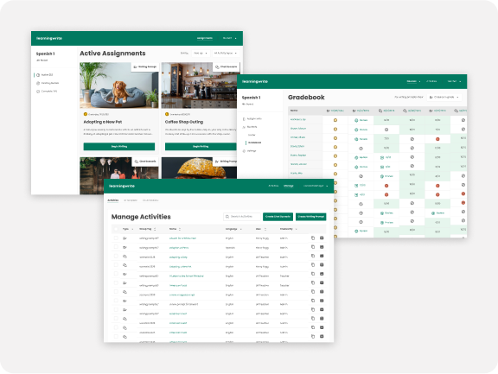Viewport: 498px width, 374px height.
Task: Click yellow due-date icon on Adopting a New Pet
Action: [86, 114]
